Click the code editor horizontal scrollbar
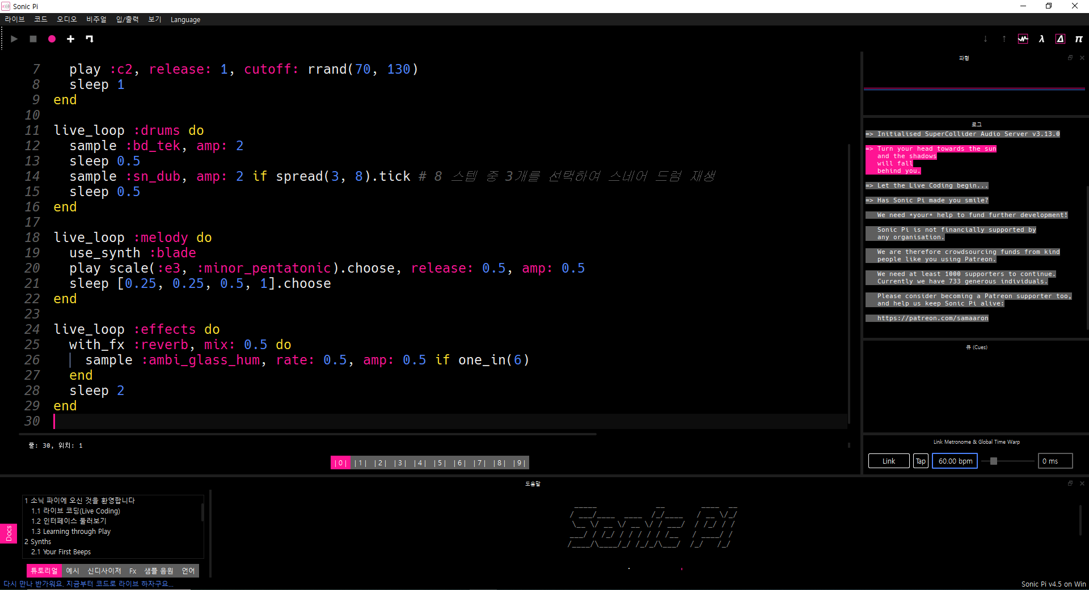 [x=308, y=434]
